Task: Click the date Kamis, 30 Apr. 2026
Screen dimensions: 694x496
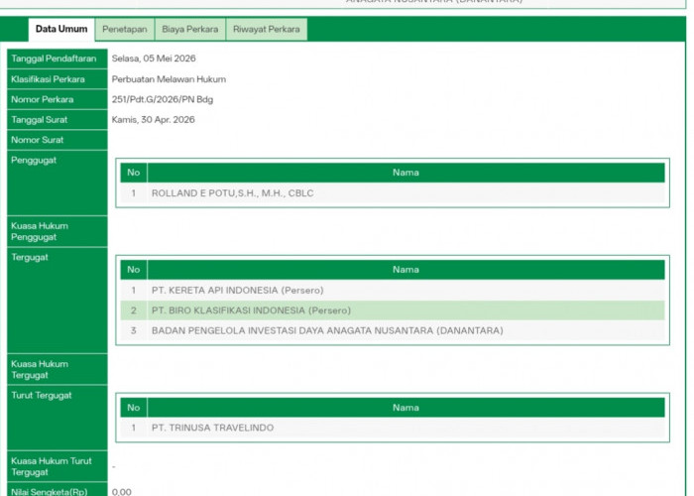Action: click(x=153, y=120)
